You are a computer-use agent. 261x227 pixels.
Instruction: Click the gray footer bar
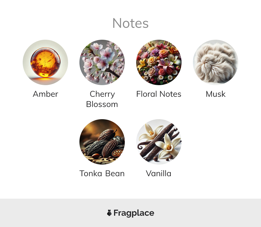130,213
